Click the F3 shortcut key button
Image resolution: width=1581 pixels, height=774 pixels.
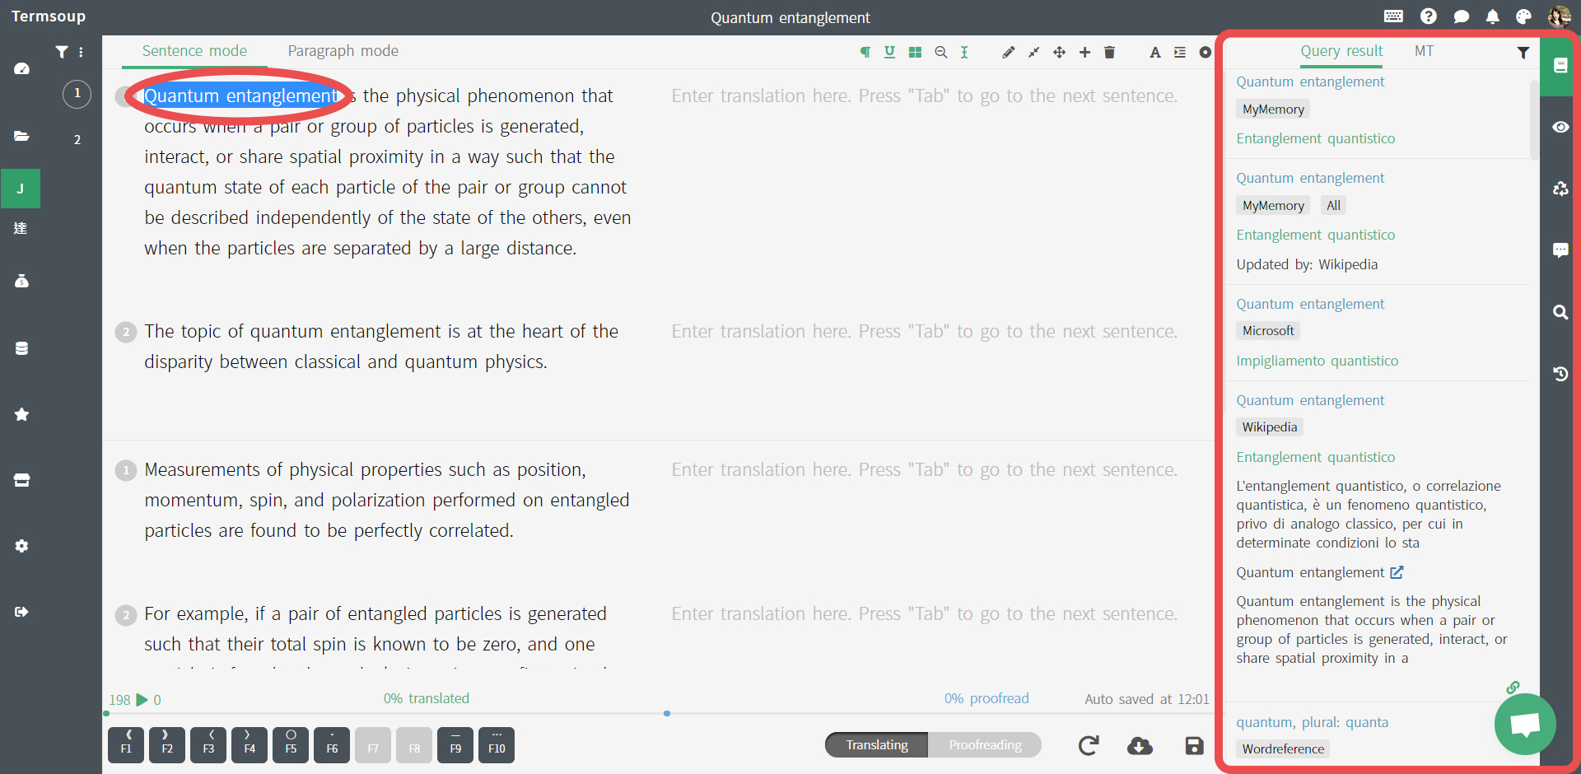pos(208,745)
